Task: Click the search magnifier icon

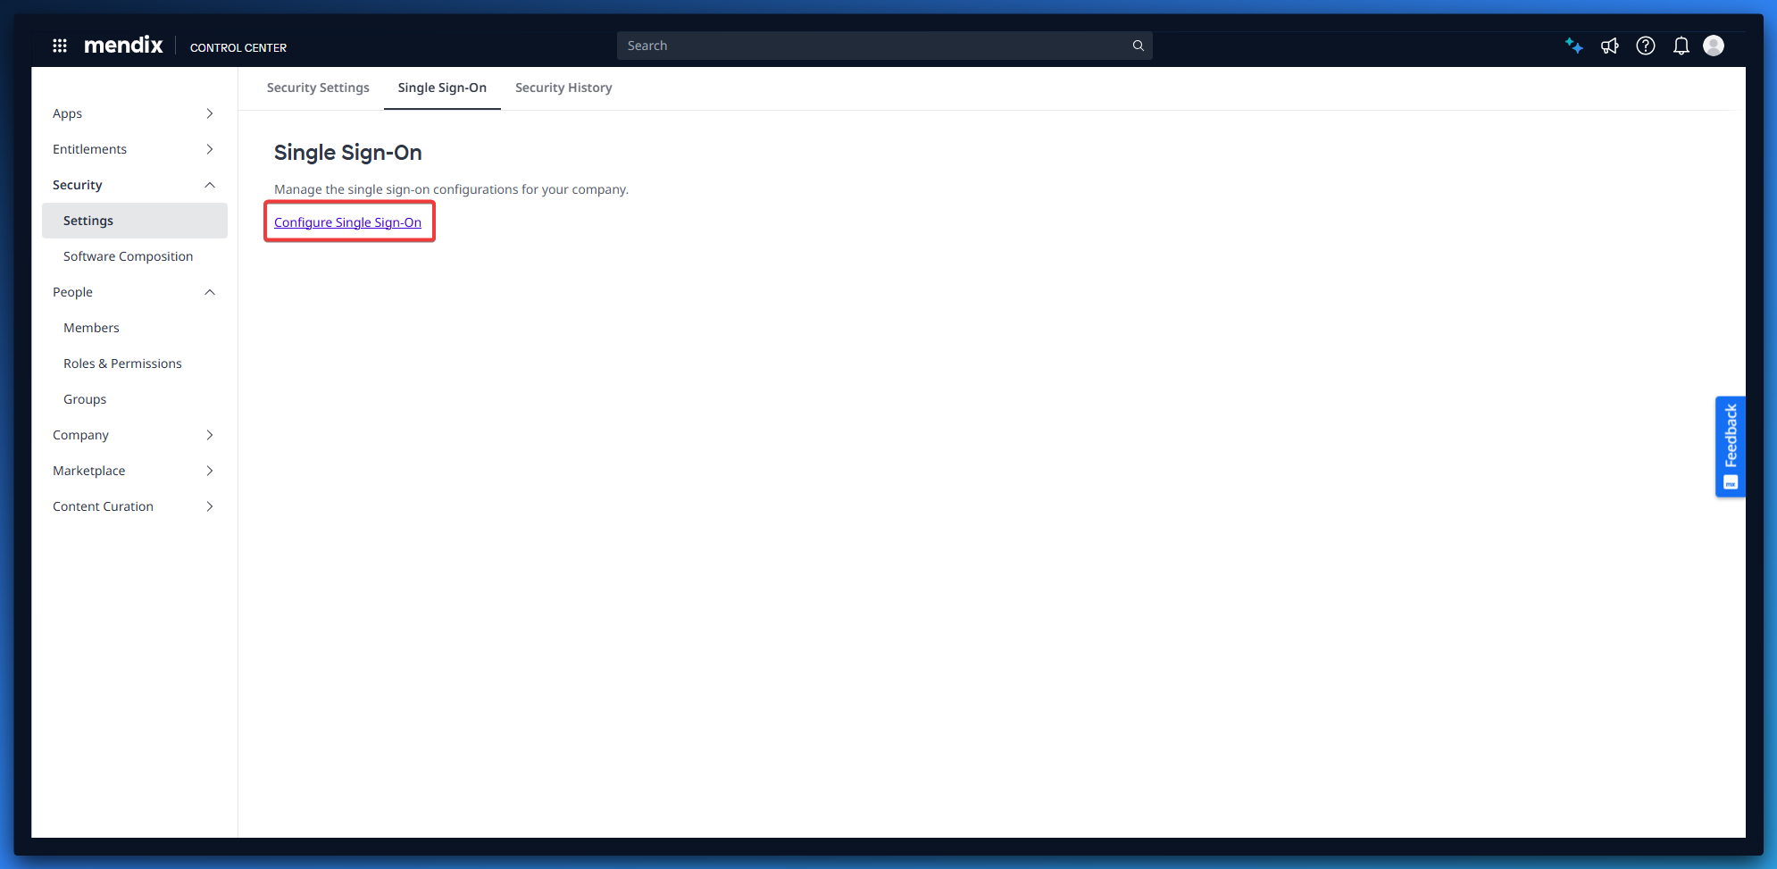Action: [x=1138, y=46]
